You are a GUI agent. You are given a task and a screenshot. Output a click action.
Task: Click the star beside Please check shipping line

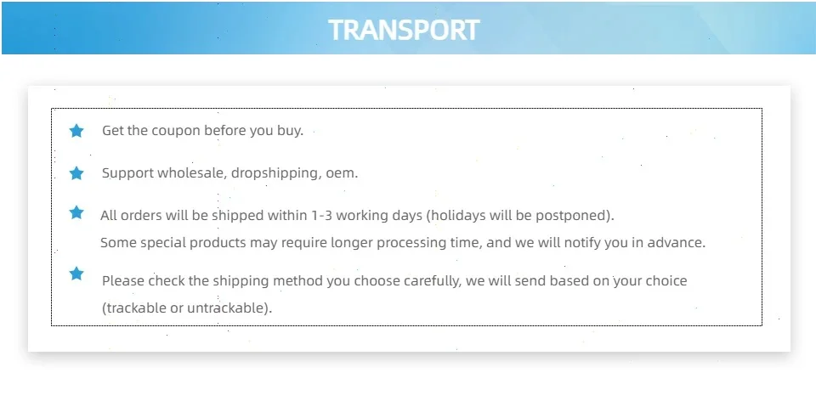(76, 274)
